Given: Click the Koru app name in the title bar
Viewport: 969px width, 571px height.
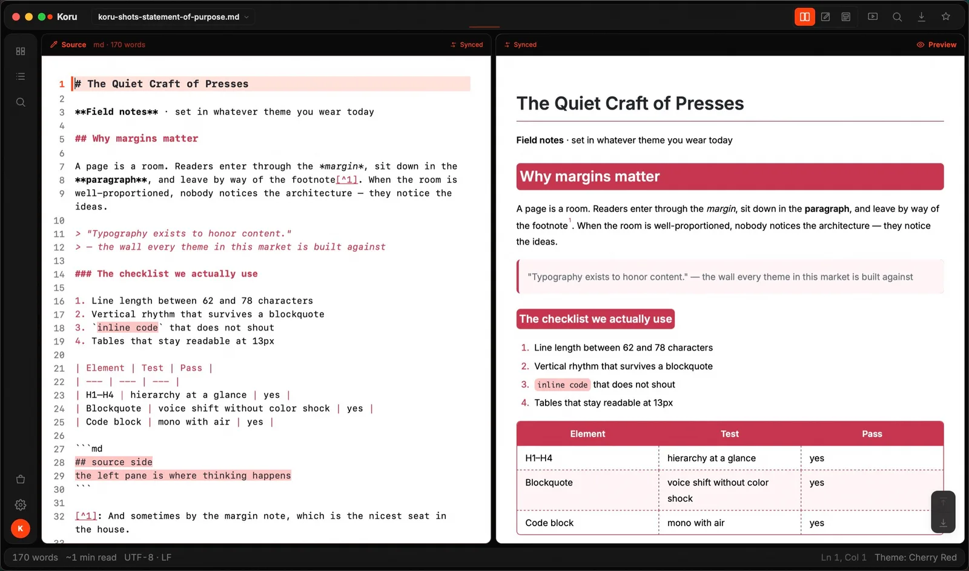Looking at the screenshot, I should click(67, 17).
